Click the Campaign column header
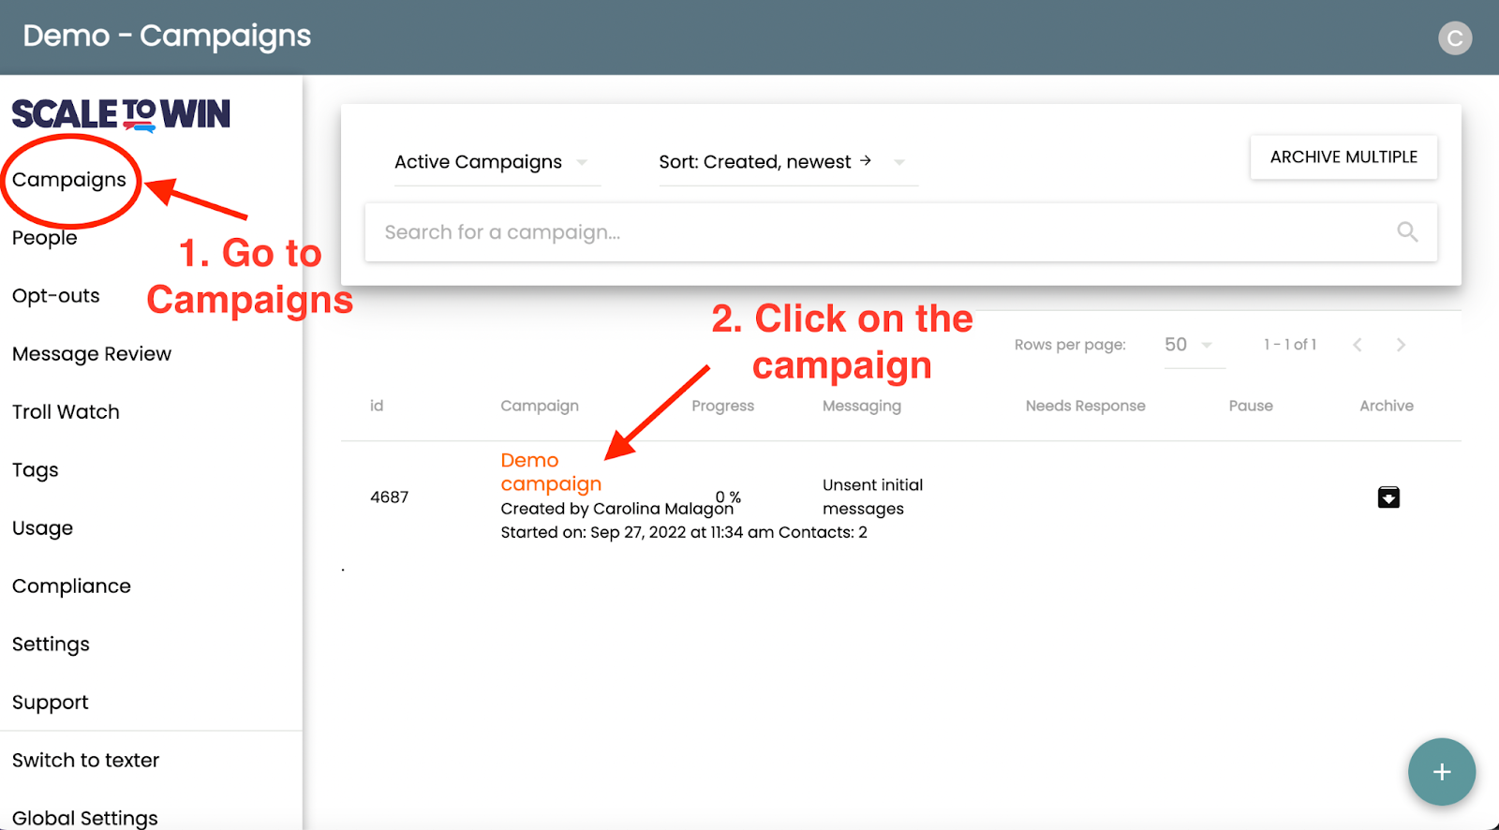Image resolution: width=1499 pixels, height=830 pixels. click(x=540, y=406)
